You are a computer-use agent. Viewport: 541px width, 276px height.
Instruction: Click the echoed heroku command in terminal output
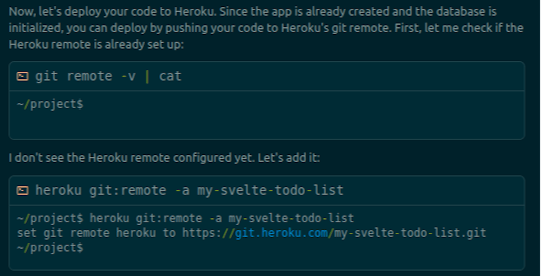point(222,219)
